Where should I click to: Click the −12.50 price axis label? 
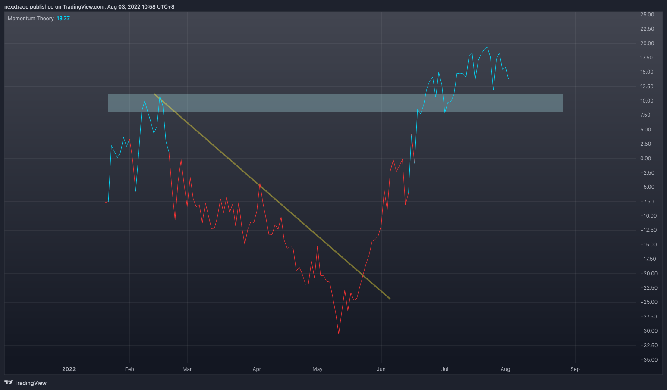click(x=648, y=230)
